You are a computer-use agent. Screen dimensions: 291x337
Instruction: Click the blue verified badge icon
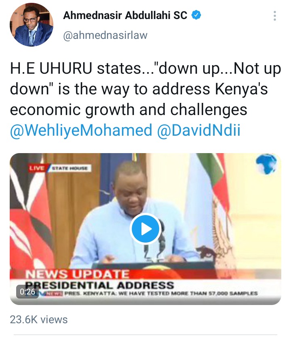(196, 15)
